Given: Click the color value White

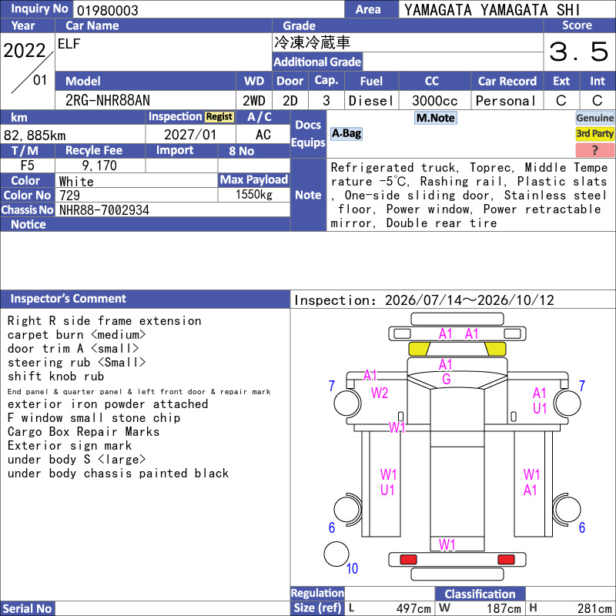Looking at the screenshot, I should 76,182.
